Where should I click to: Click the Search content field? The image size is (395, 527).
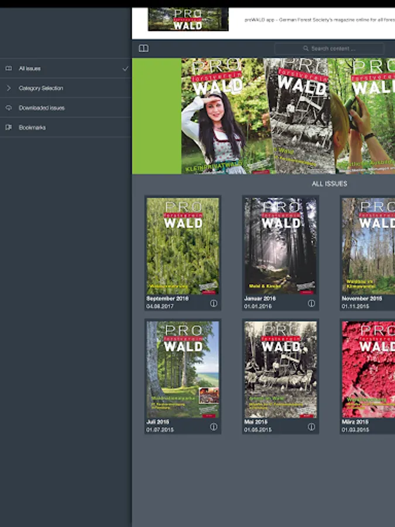[329, 49]
